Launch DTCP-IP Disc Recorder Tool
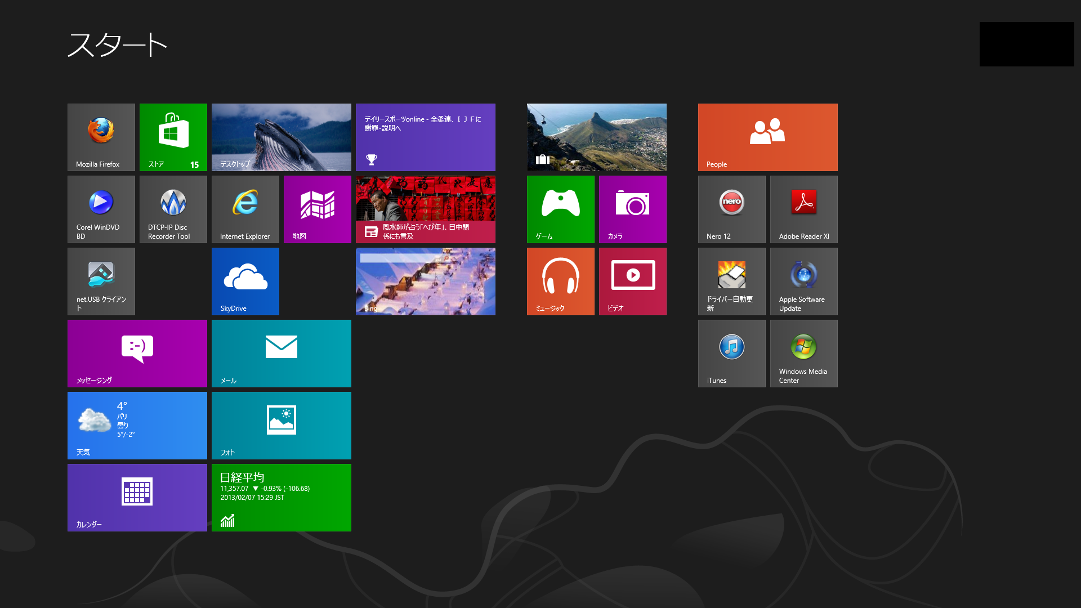The image size is (1081, 608). click(x=173, y=209)
